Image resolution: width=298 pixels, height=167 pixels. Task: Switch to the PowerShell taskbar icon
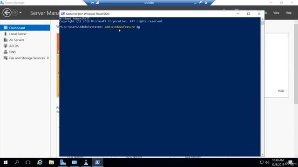coord(97,162)
